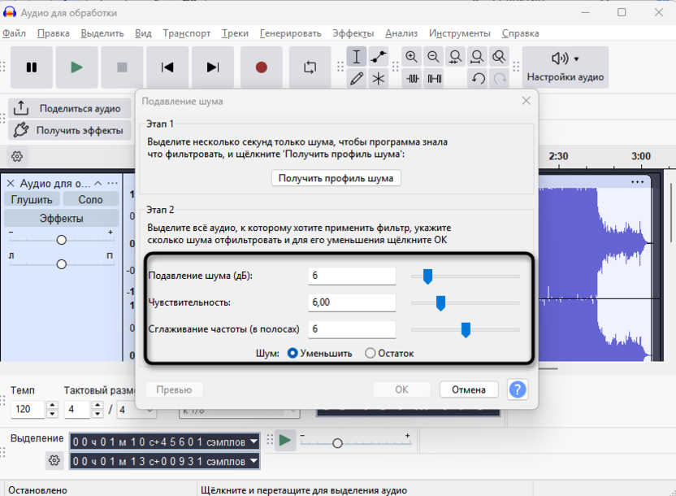Skip to end of track
The image size is (676, 496).
coord(213,67)
